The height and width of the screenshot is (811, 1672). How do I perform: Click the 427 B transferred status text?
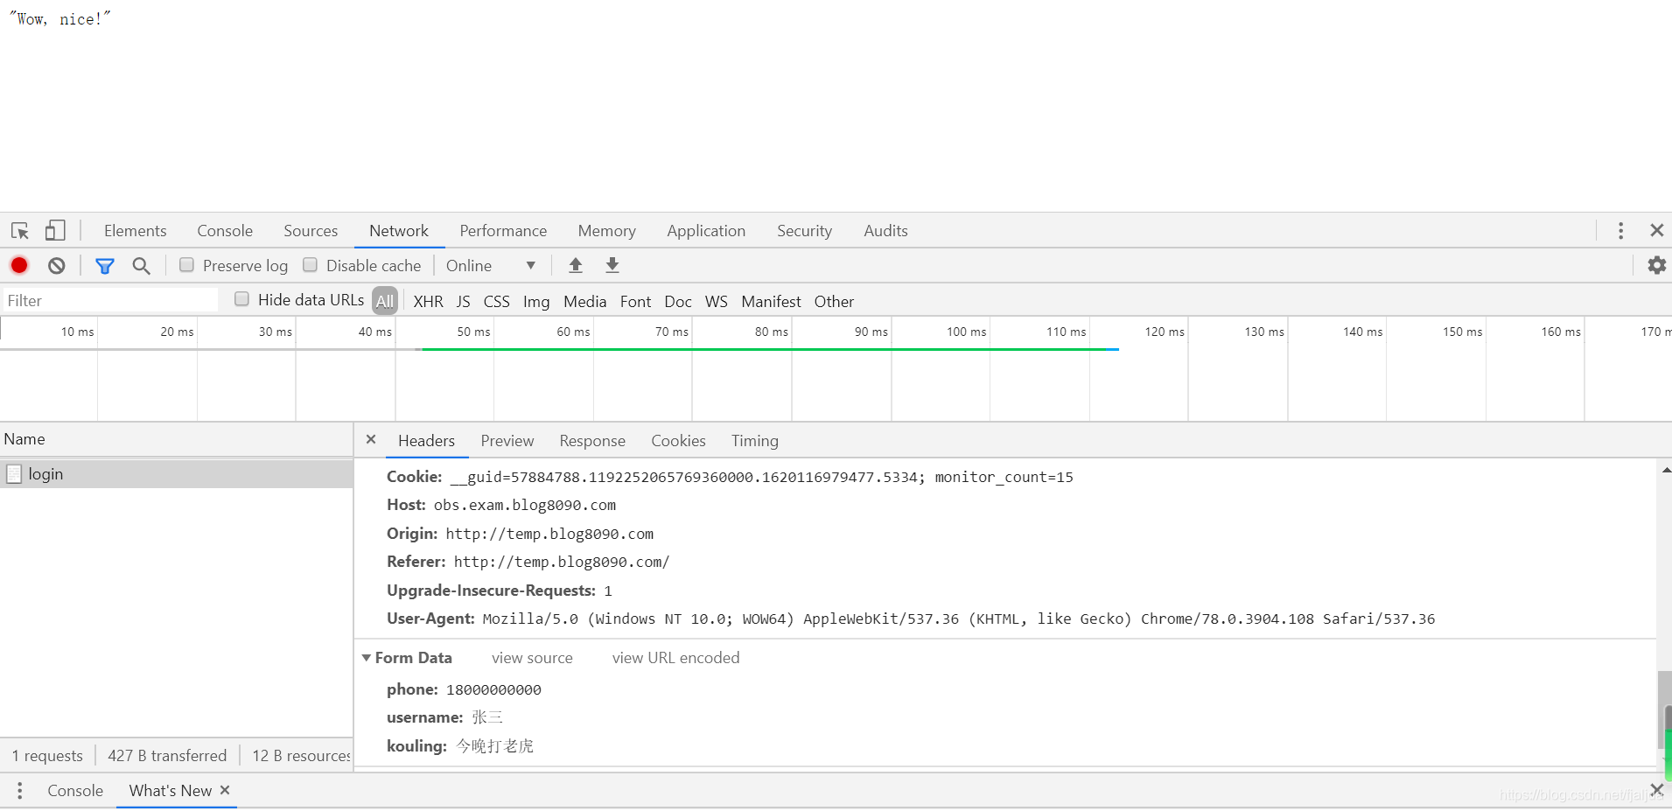click(x=167, y=756)
